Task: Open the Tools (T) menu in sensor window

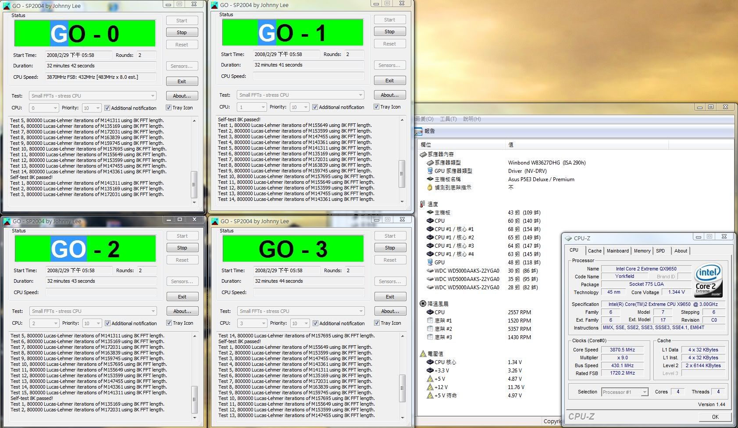Action: pyautogui.click(x=448, y=119)
